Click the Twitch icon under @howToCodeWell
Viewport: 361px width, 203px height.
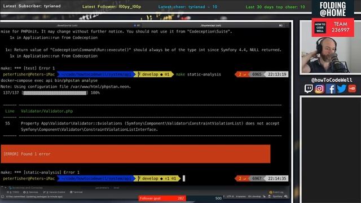coord(309,89)
